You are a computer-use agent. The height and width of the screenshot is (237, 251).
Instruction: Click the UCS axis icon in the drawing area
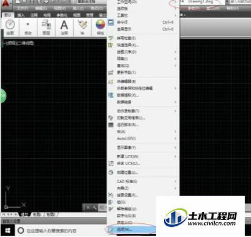point(14,198)
